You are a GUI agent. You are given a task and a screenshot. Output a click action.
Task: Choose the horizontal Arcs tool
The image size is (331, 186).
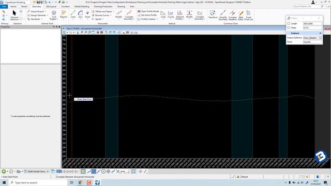(80, 15)
